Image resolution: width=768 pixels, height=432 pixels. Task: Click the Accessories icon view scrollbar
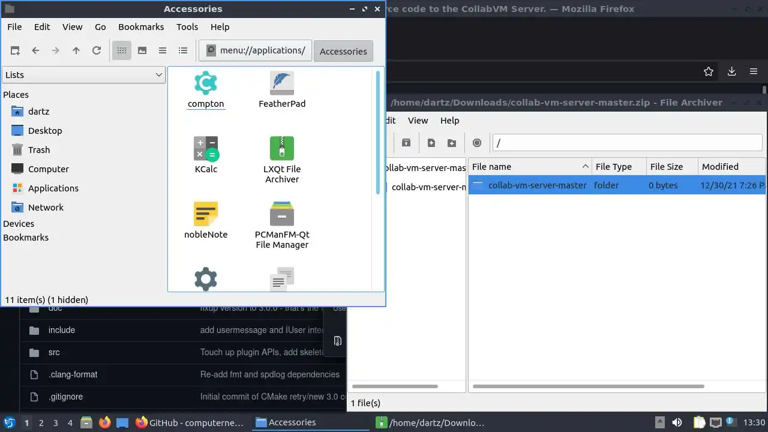tap(377, 133)
